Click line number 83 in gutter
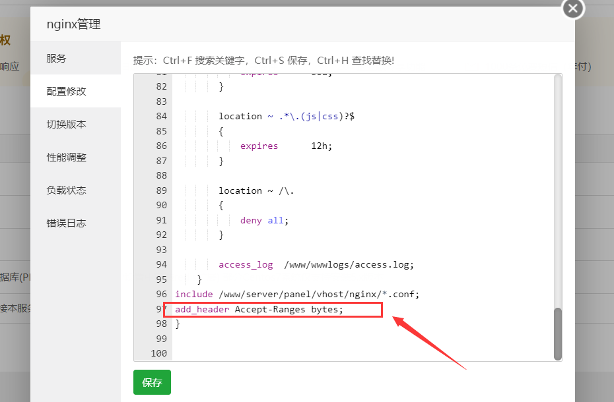Screen dimensions: 614x402 tap(161, 101)
